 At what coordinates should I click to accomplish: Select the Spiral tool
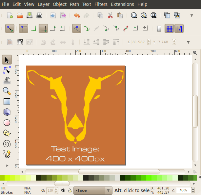point(7,144)
